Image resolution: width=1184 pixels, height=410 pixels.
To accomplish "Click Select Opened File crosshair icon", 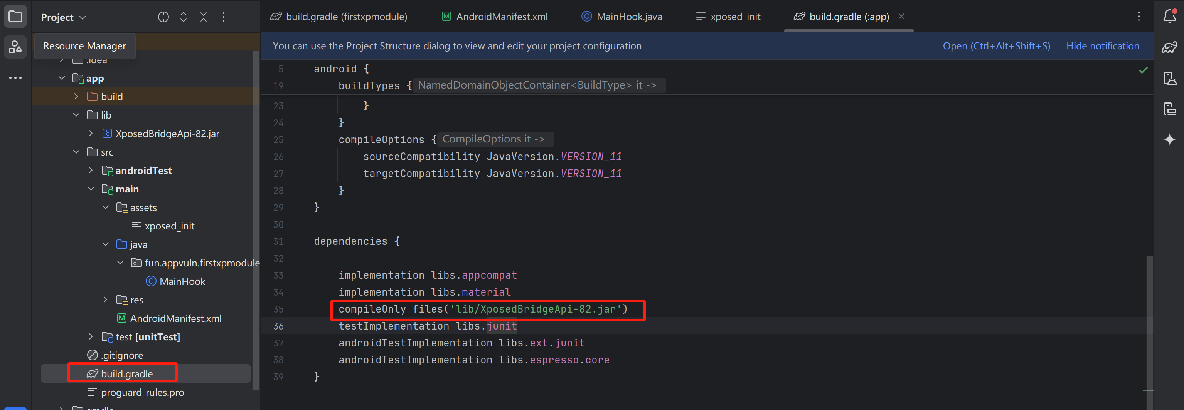I will 163,17.
